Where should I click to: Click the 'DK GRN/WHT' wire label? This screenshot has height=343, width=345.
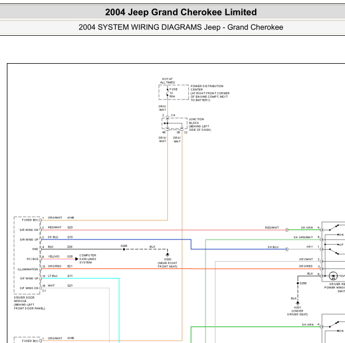[x=303, y=237]
